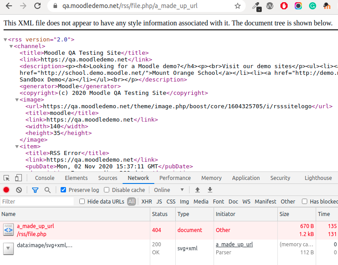The image size is (338, 265).
Task: Sort by the Name column header
Action: (75, 214)
